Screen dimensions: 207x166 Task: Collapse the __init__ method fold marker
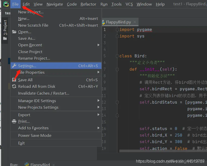click(117, 69)
